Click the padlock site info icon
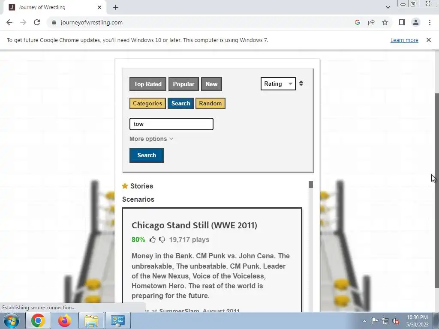This screenshot has height=329, width=439. click(54, 22)
